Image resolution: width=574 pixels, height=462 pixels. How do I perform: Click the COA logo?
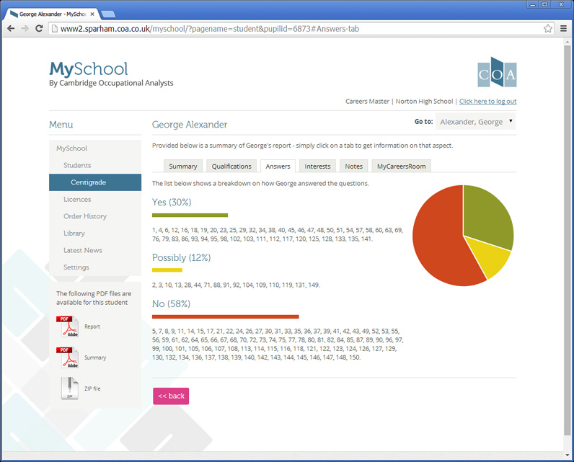click(x=497, y=72)
